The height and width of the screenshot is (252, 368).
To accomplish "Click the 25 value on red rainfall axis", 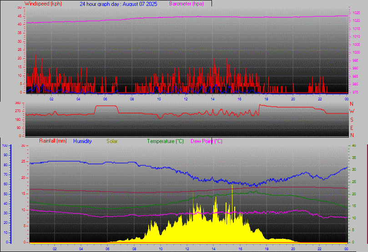I will pyautogui.click(x=23, y=161).
